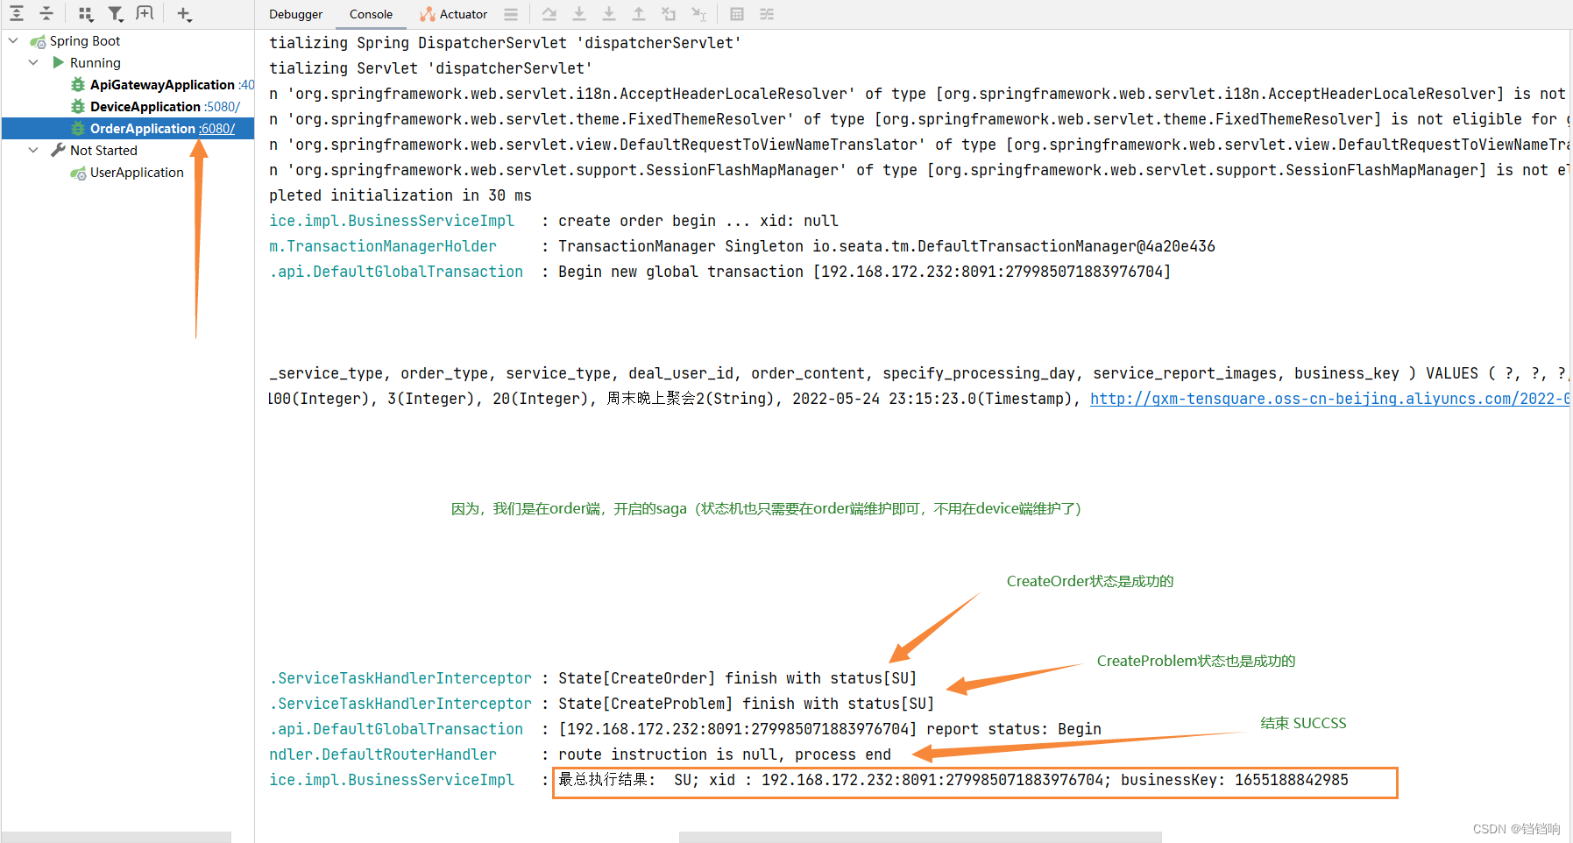The height and width of the screenshot is (843, 1573).
Task: Collapse the Running group node
Action: (x=33, y=62)
